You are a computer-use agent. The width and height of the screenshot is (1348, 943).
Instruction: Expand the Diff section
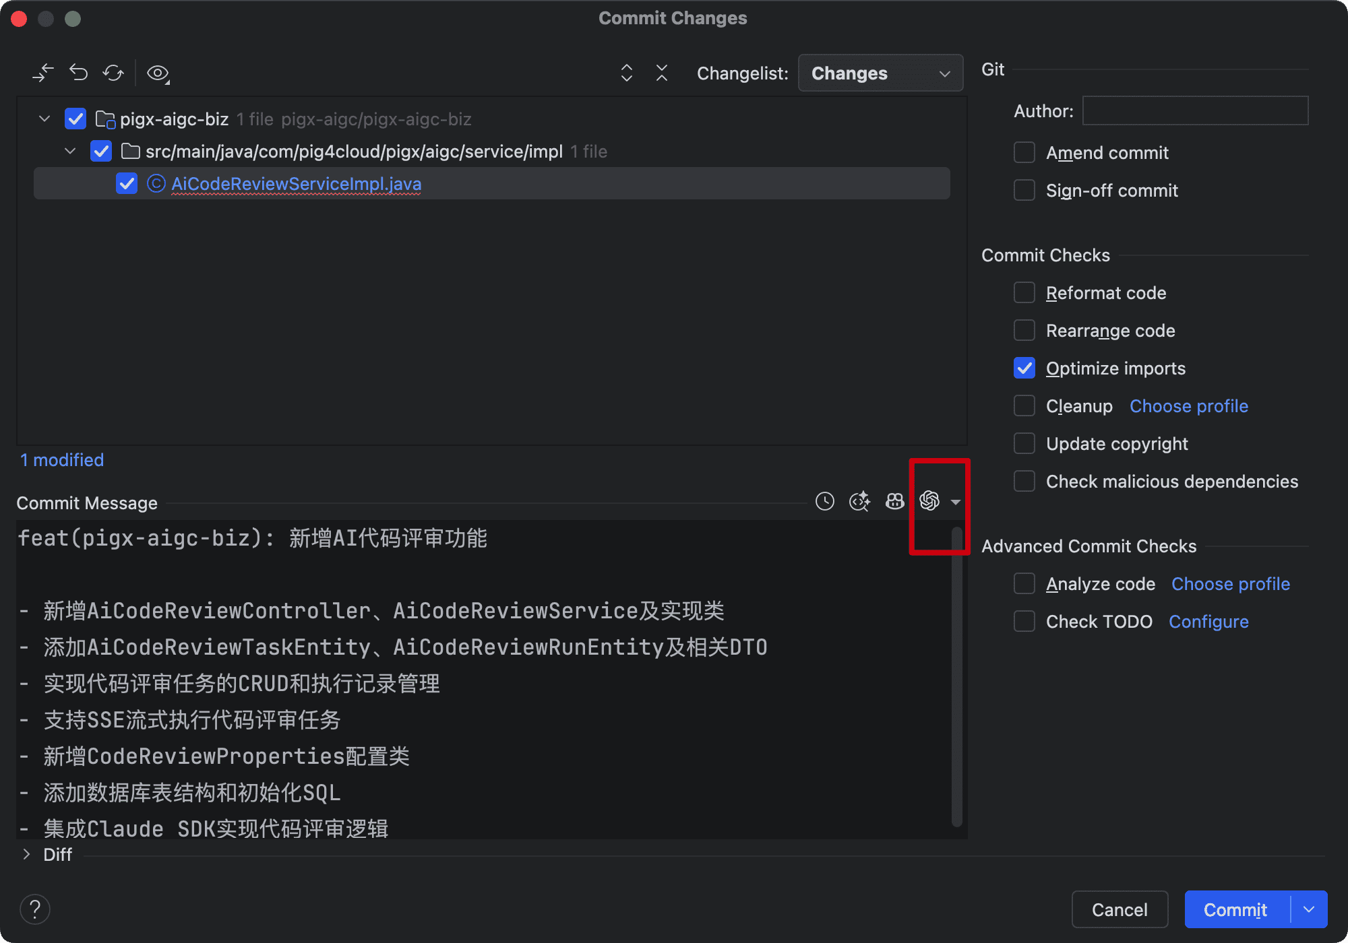coord(26,854)
